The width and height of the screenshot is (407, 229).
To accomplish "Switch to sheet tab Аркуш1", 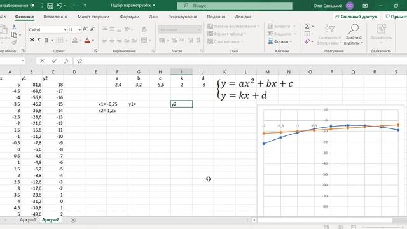I will [28, 220].
